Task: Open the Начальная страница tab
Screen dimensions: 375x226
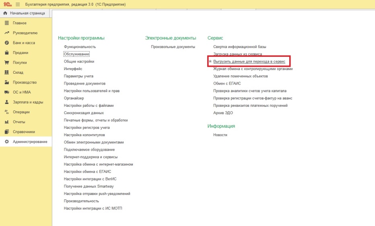Action: (x=25, y=13)
